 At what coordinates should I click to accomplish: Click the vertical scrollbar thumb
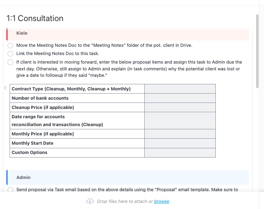(257, 51)
